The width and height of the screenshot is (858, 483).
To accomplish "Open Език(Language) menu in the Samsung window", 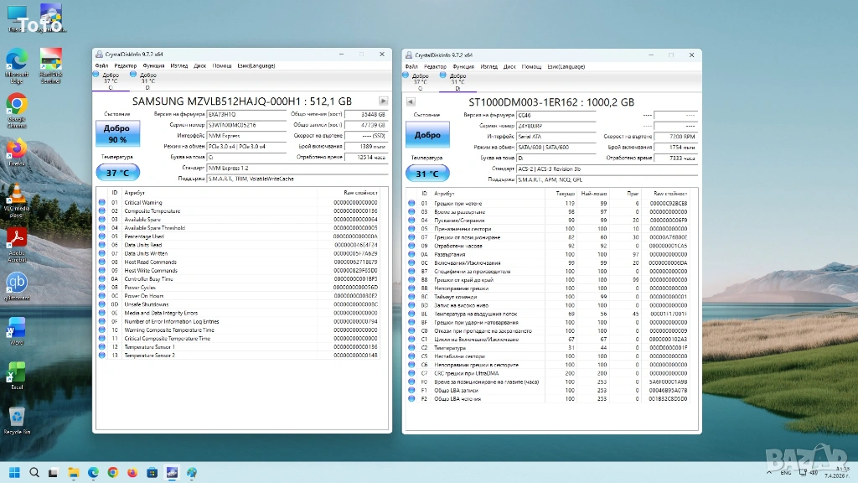I will click(x=256, y=65).
